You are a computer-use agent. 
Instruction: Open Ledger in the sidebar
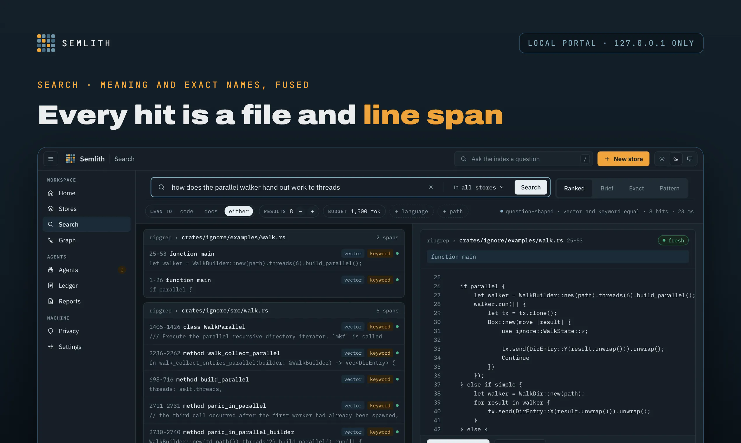[87, 286]
